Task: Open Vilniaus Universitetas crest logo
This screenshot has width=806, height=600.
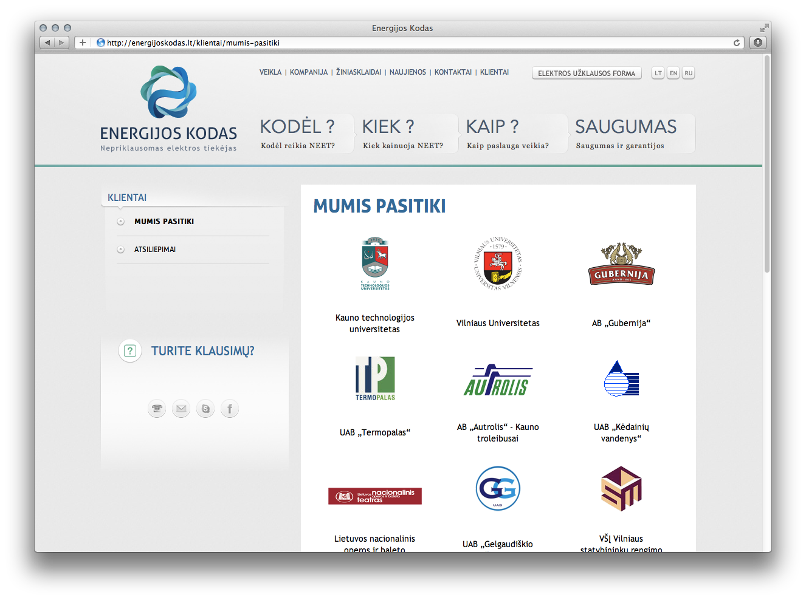Action: (498, 264)
